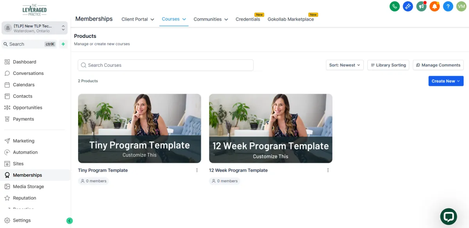
Task: Open the orange notifications bell
Action: click(435, 6)
